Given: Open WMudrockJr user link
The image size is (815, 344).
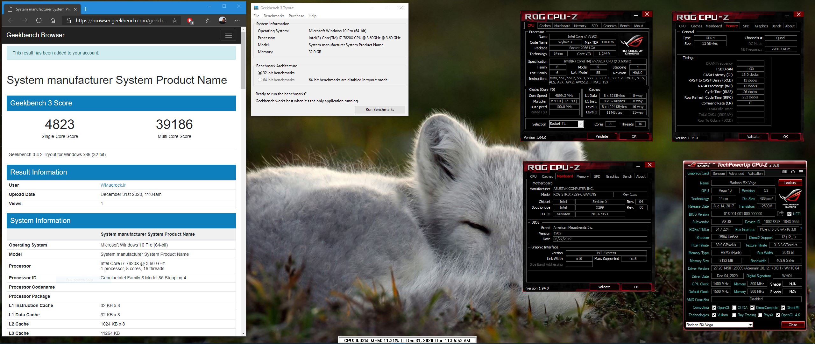Looking at the screenshot, I should [113, 185].
